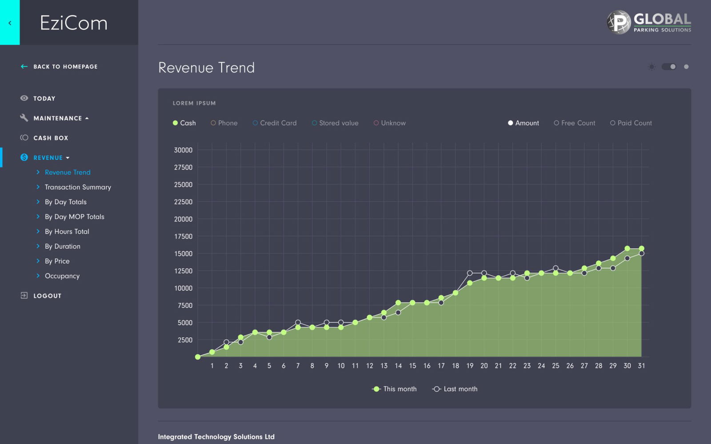Click x-axis label 31
Viewport: 711px width, 444px height.
641,366
